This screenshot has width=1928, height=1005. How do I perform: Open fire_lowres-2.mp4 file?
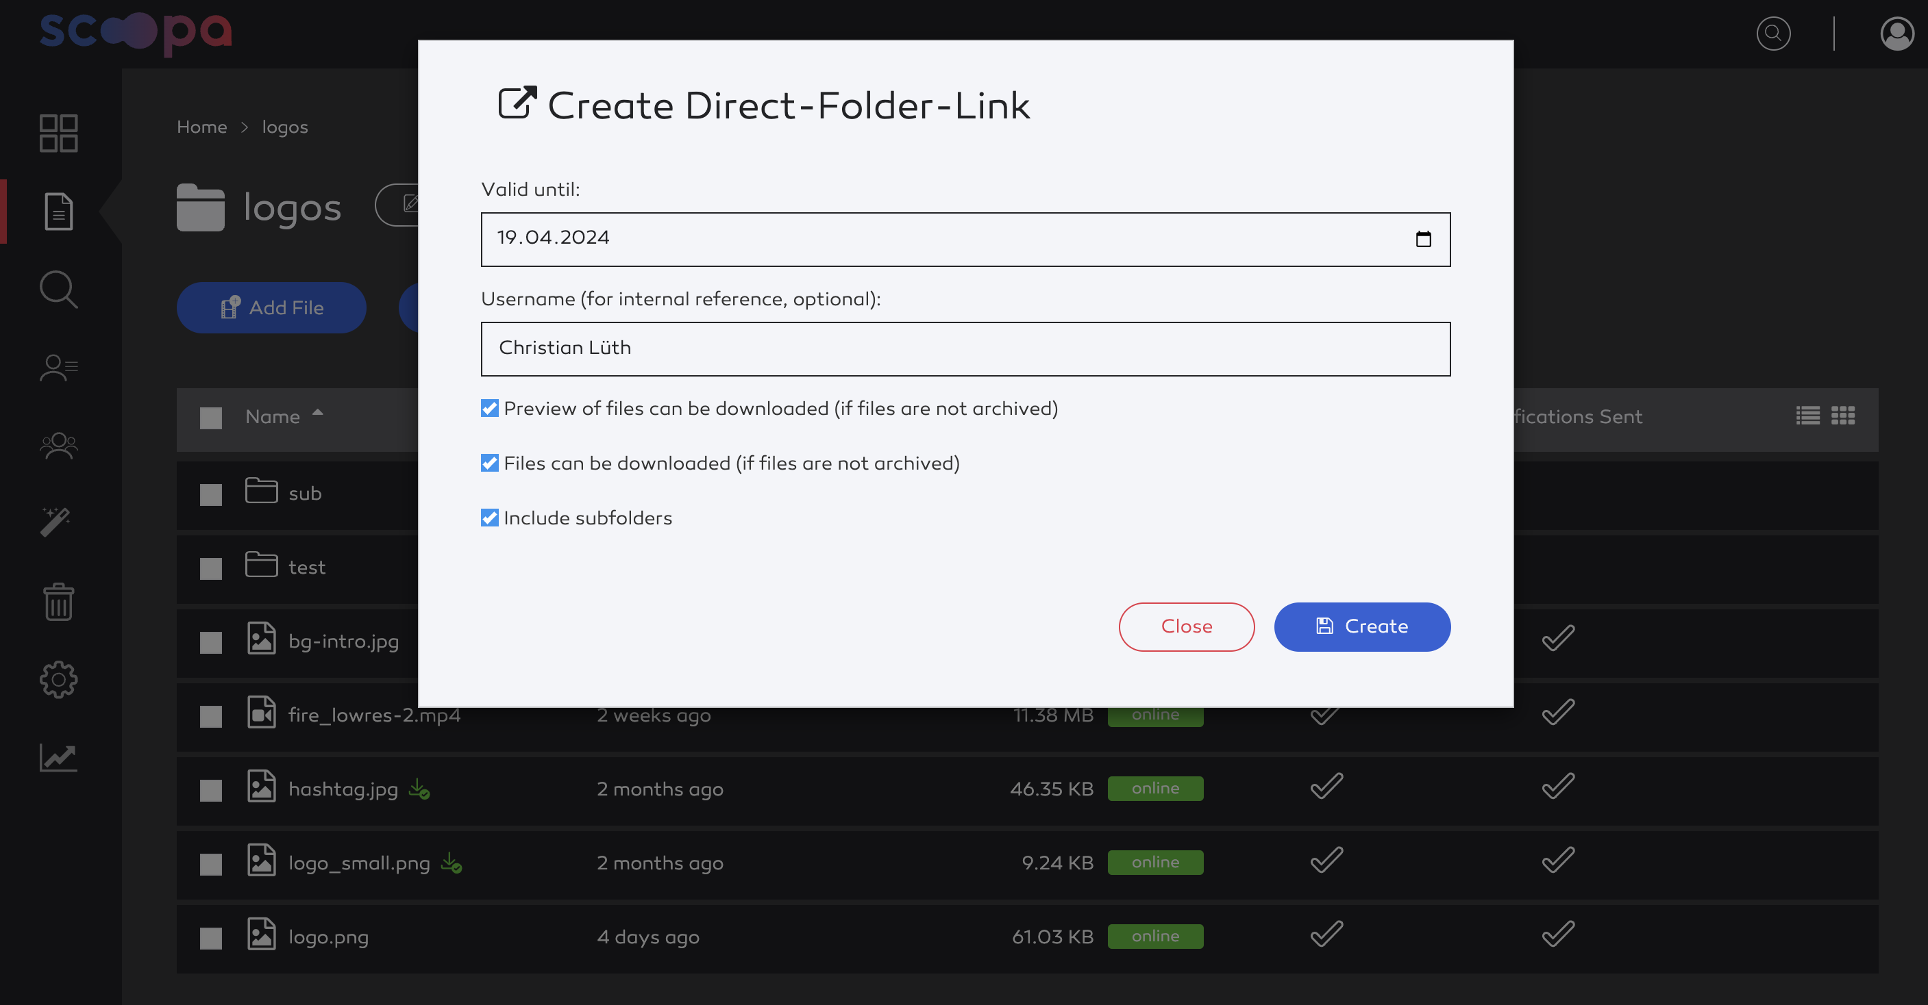374,715
